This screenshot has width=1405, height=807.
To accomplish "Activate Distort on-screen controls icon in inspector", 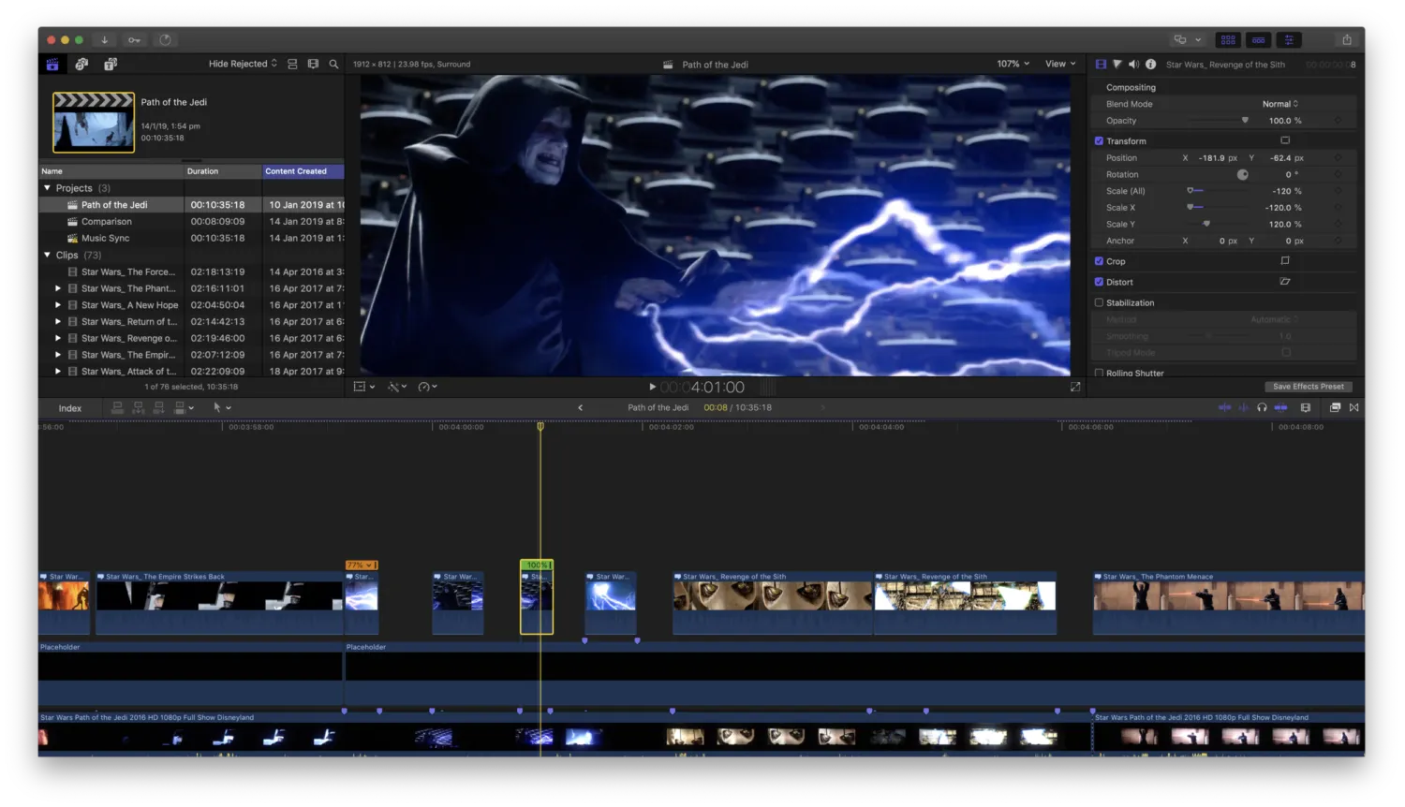I will pos(1285,282).
